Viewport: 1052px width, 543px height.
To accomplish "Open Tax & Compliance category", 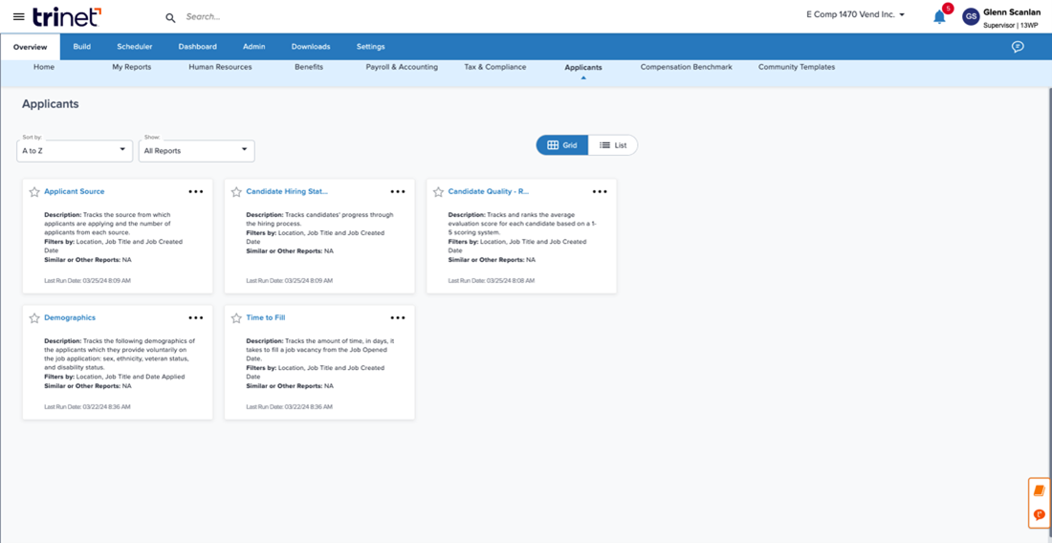I will click(x=495, y=67).
